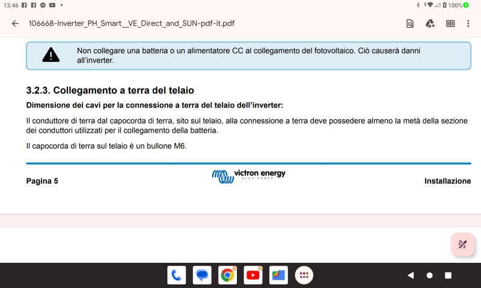Viewport: 481px width, 288px height.
Task: Tap bold line 'Dimensione dei cavi per la connessione'
Action: point(155,105)
